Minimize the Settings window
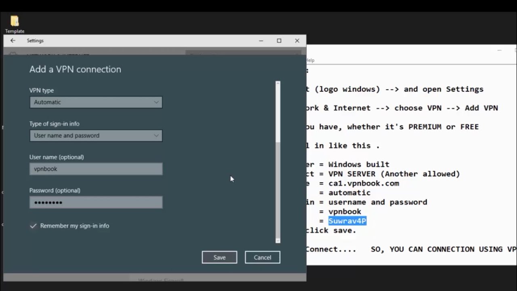 click(x=261, y=40)
